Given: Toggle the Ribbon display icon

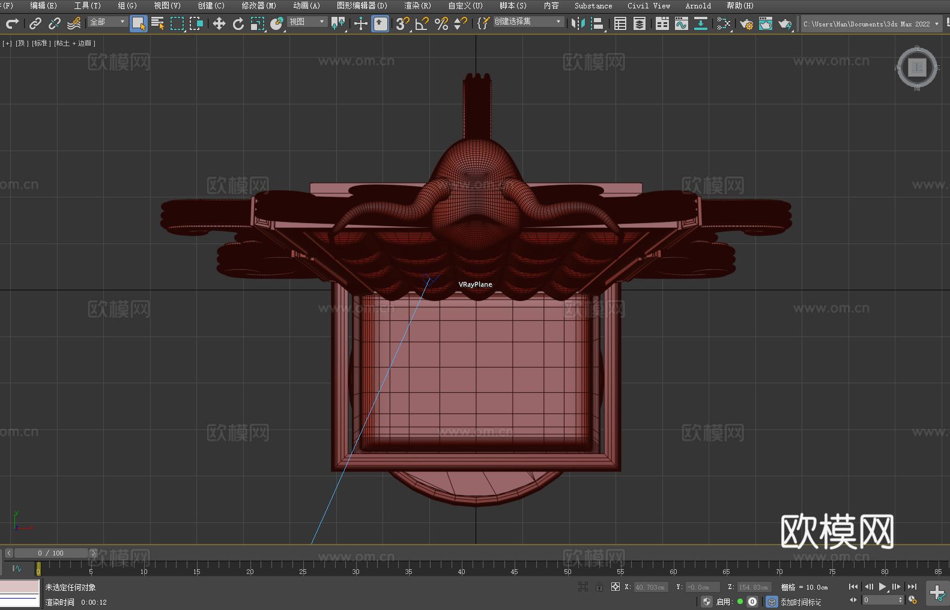Looking at the screenshot, I should click(662, 23).
